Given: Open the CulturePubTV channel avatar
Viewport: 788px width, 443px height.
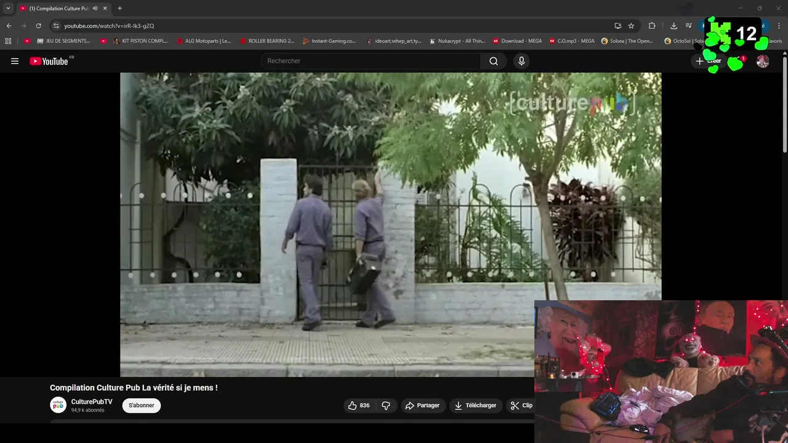Looking at the screenshot, I should tap(58, 405).
